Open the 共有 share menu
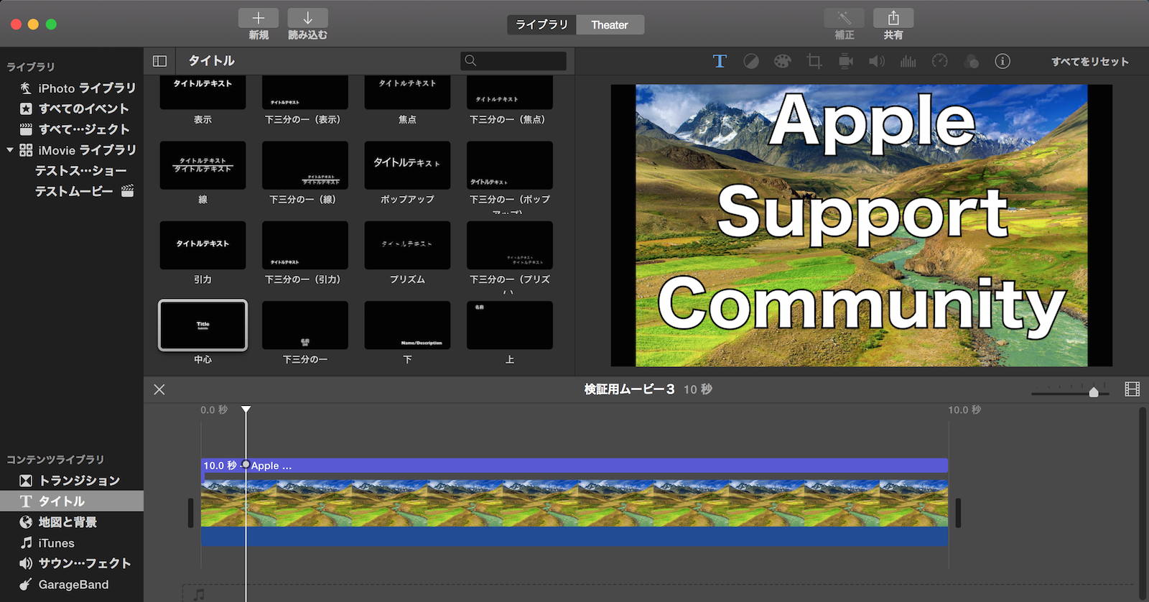This screenshot has width=1149, height=602. pyautogui.click(x=893, y=18)
